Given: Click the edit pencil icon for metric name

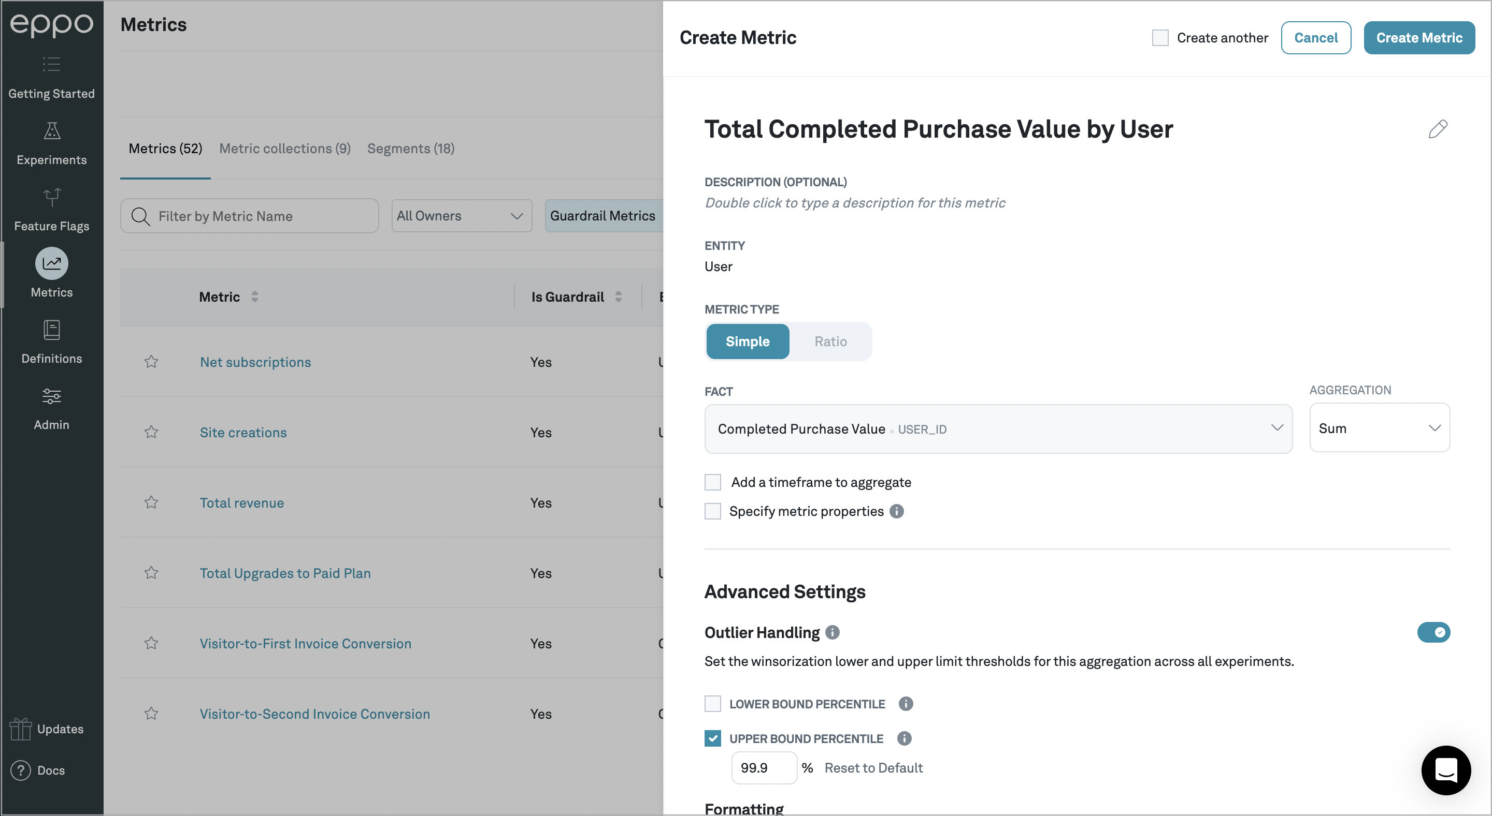Looking at the screenshot, I should click(x=1438, y=129).
